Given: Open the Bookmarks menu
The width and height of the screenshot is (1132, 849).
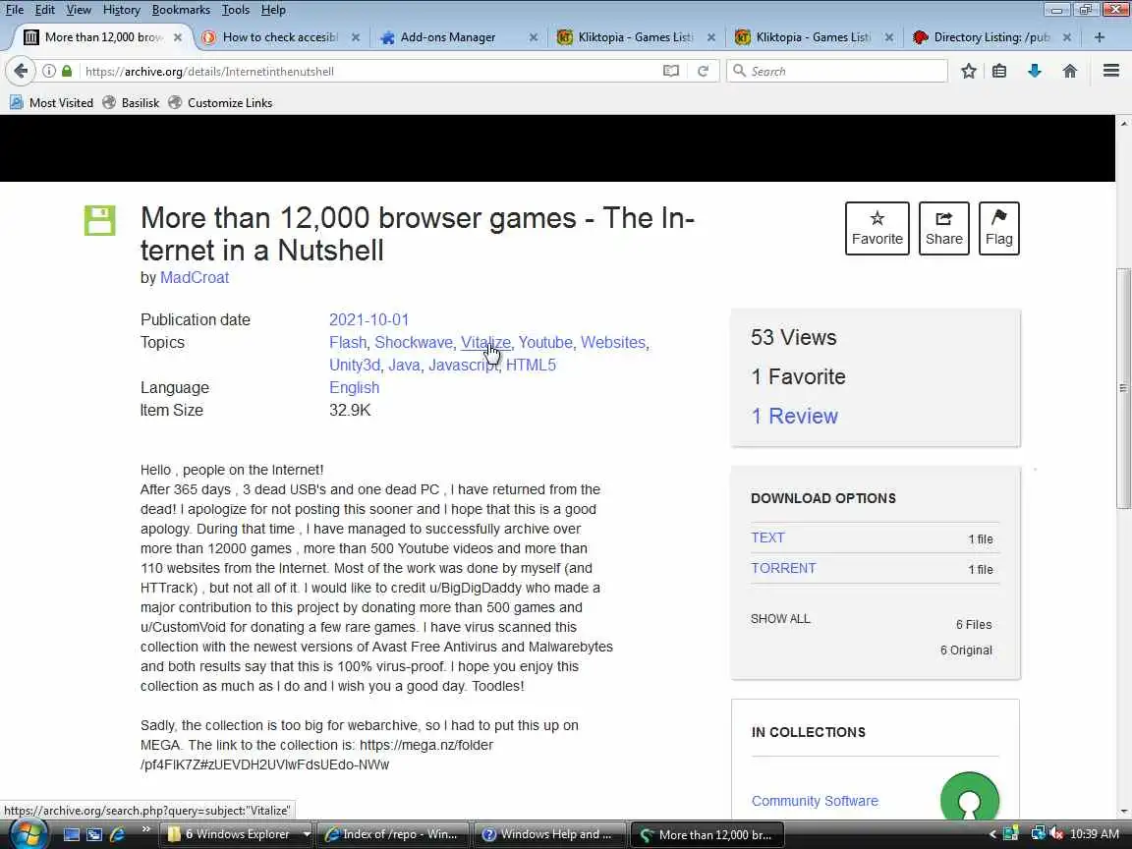Looking at the screenshot, I should coord(181,10).
